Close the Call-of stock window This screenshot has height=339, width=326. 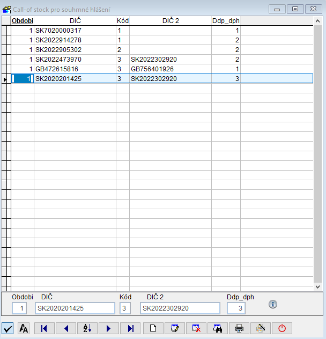point(313,9)
